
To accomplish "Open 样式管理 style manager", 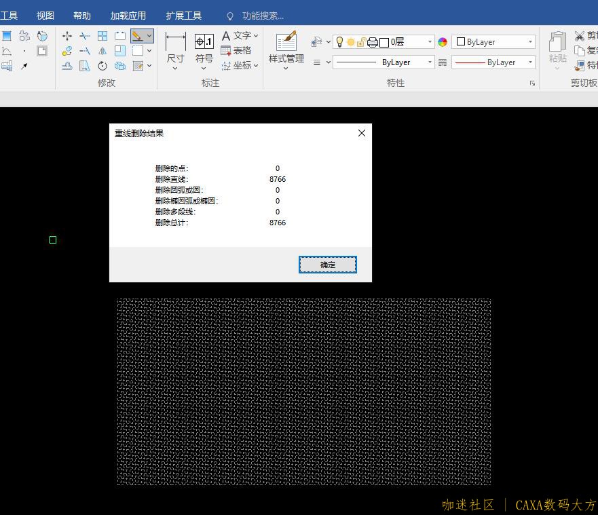I will pyautogui.click(x=286, y=49).
